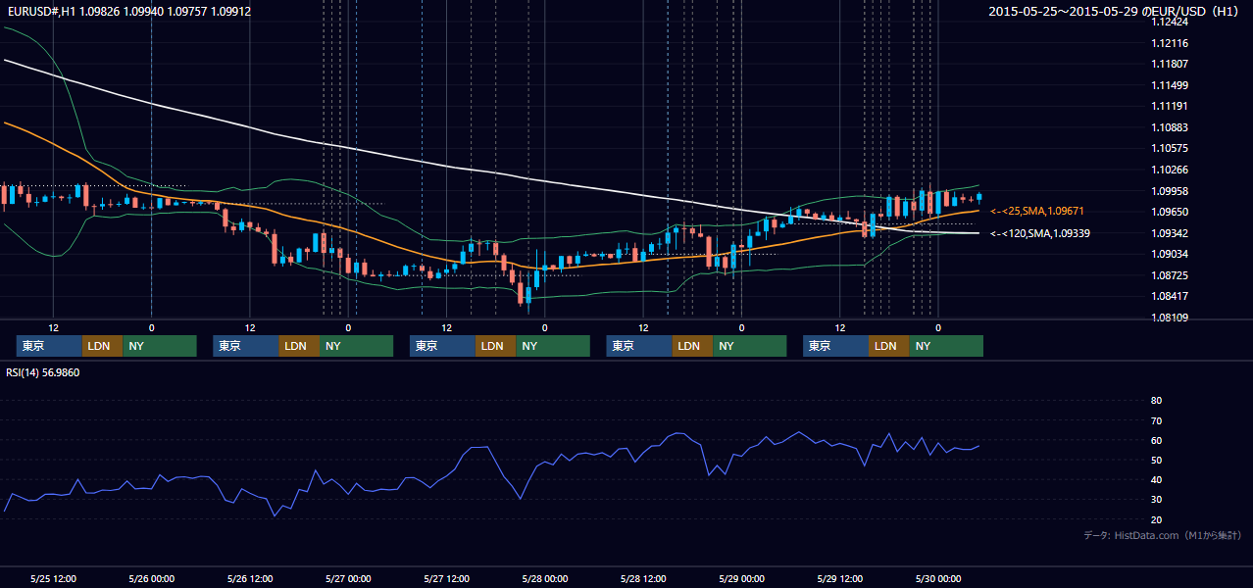1253x588 pixels.
Task: Click the leftmost 東京 session block
Action: 48,346
